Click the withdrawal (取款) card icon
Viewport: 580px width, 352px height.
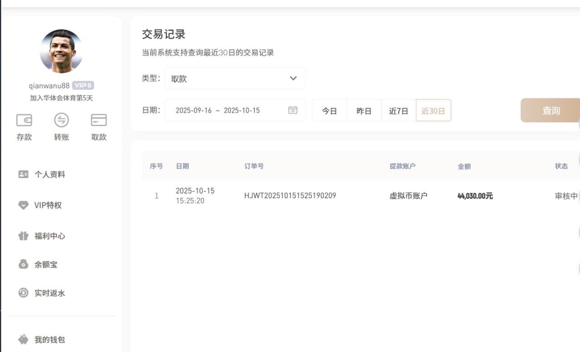click(x=99, y=120)
